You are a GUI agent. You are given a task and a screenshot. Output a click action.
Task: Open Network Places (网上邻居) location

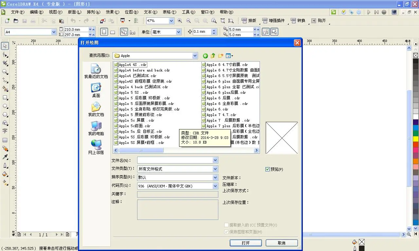tap(96, 147)
